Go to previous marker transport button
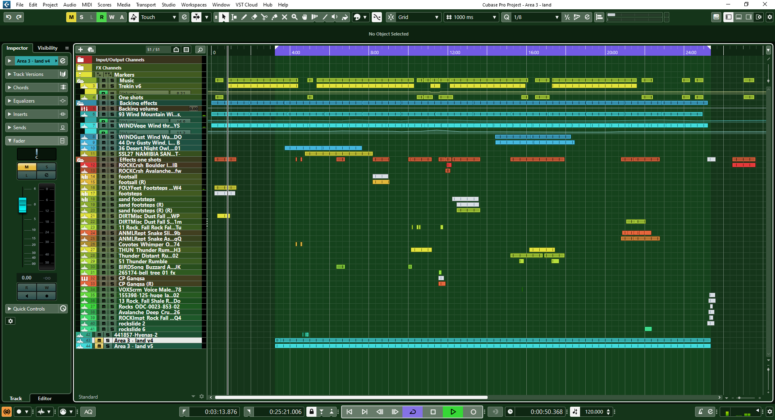 pos(350,412)
